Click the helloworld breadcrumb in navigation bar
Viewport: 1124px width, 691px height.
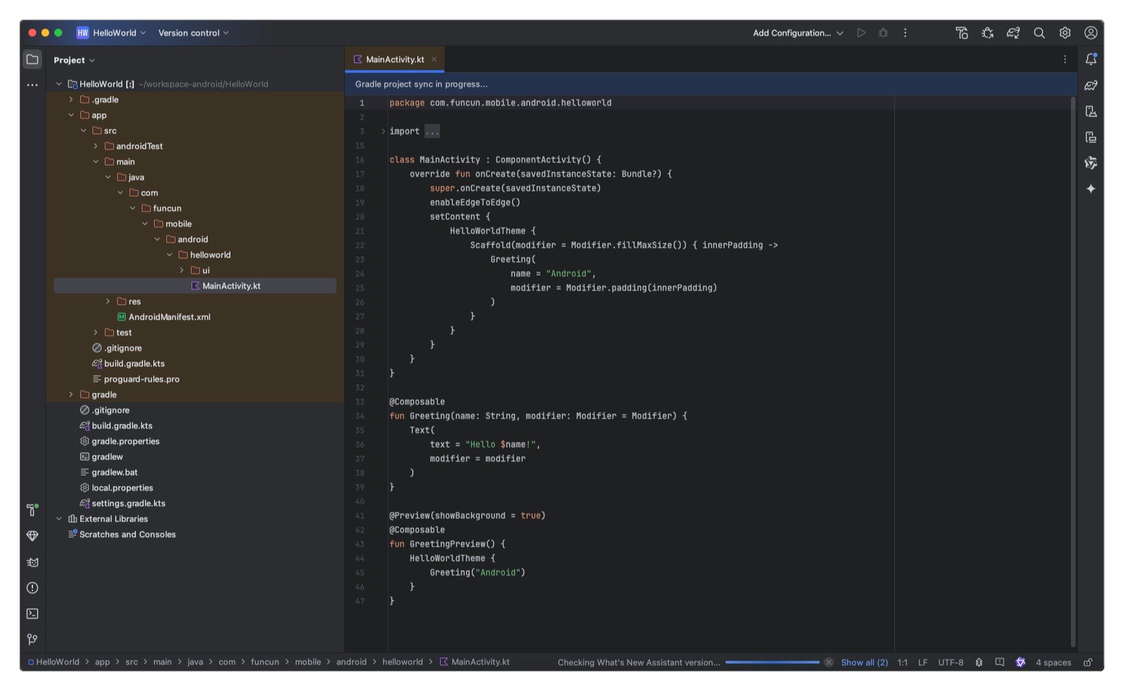(x=402, y=662)
